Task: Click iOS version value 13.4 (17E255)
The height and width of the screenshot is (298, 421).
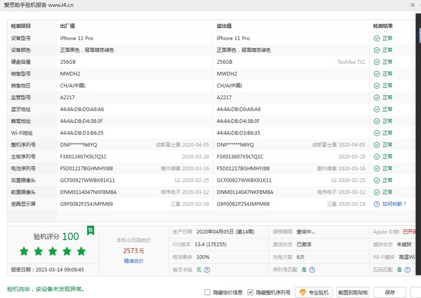Action: [x=211, y=245]
